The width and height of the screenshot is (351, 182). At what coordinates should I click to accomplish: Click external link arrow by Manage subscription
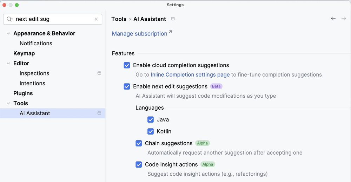click(x=170, y=32)
